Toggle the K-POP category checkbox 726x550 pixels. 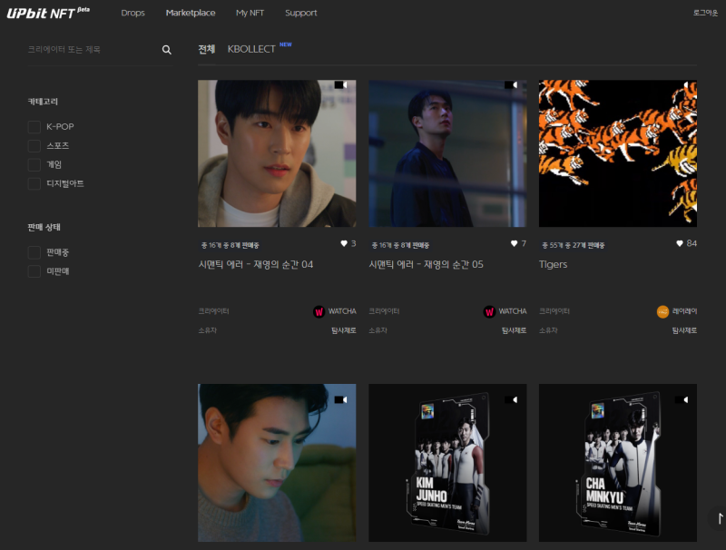(34, 127)
